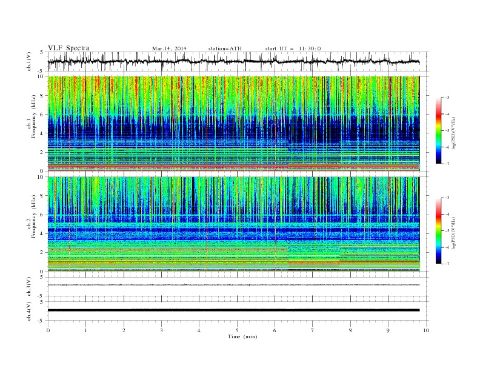Select the "Time (min)" x-axis label

tap(242, 336)
